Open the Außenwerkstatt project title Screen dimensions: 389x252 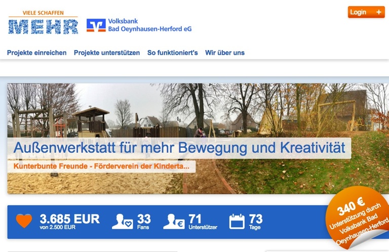pos(179,148)
